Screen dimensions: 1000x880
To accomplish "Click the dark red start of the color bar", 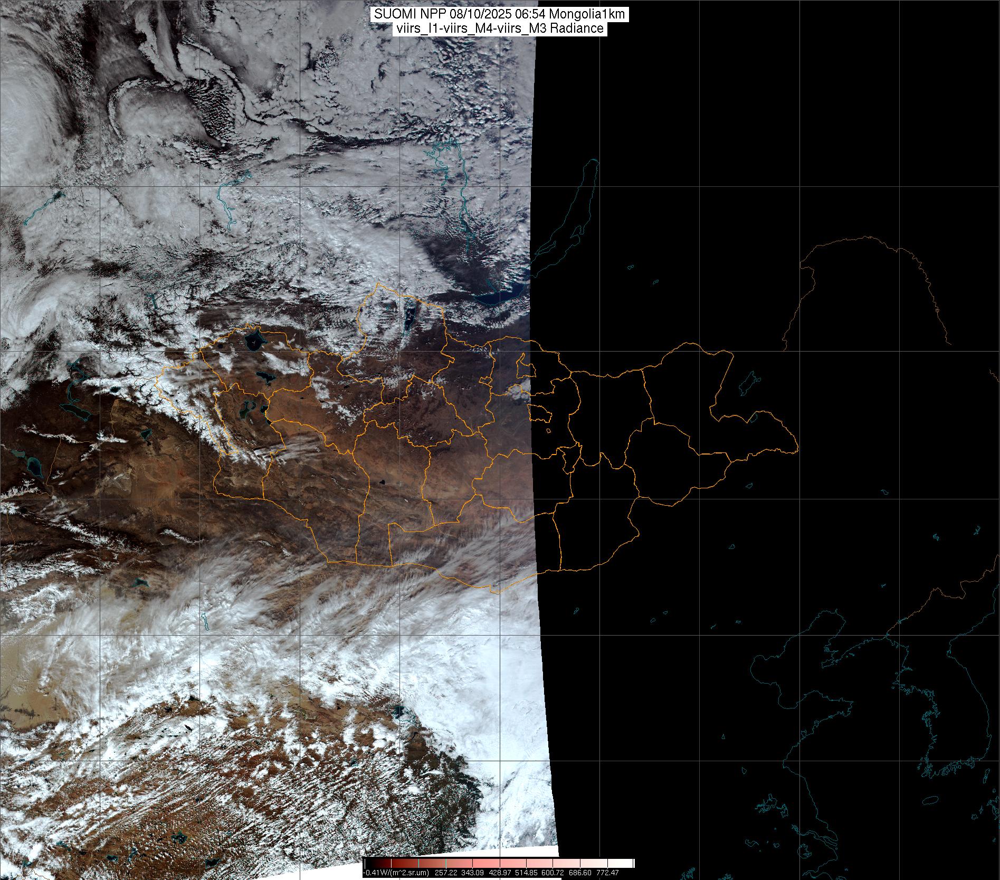I will click(368, 864).
